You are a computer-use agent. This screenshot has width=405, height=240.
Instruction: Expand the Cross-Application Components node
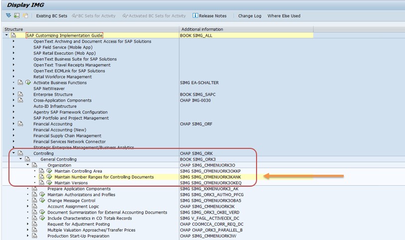click(x=13, y=100)
